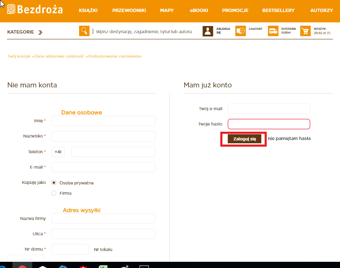Click the Nr lokalu label
Screen dimensions: 340x268
tap(103, 250)
